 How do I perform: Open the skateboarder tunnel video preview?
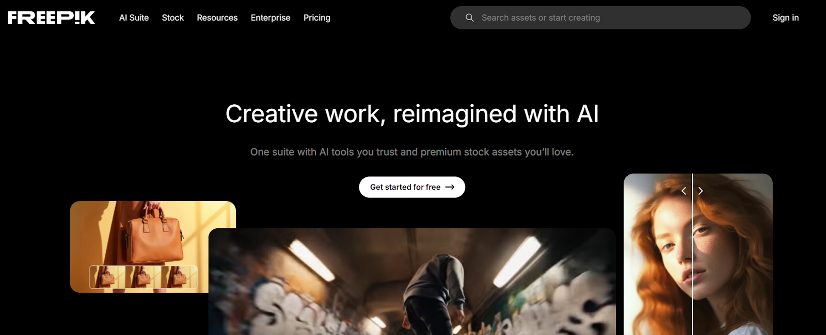[412, 281]
